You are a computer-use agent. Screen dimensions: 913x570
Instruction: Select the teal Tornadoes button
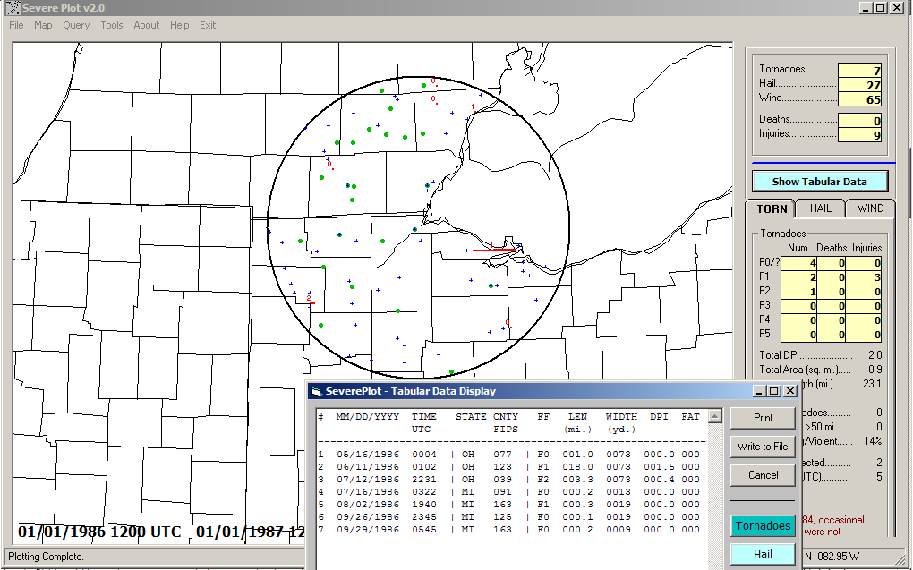(x=763, y=526)
